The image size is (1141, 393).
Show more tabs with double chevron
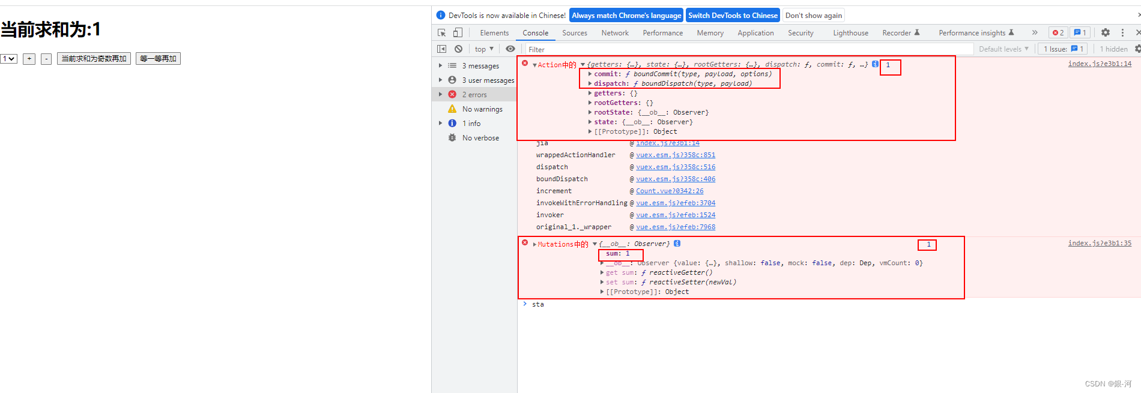pos(1035,33)
